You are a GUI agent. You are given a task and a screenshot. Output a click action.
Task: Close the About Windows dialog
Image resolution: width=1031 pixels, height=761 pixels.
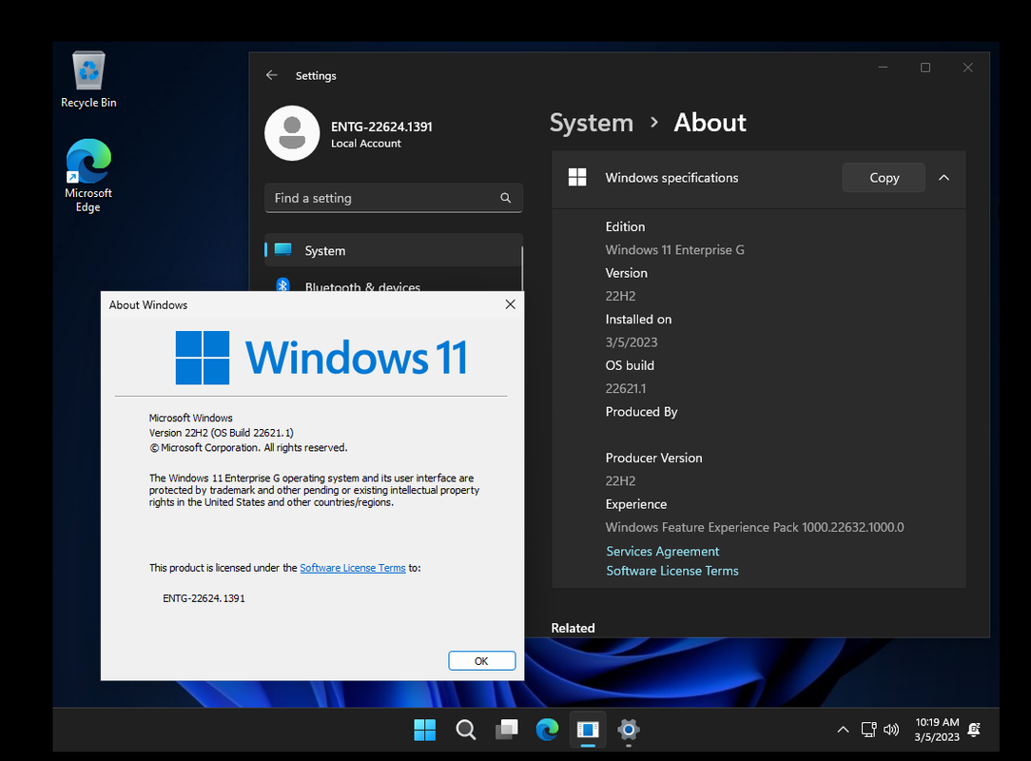[510, 304]
